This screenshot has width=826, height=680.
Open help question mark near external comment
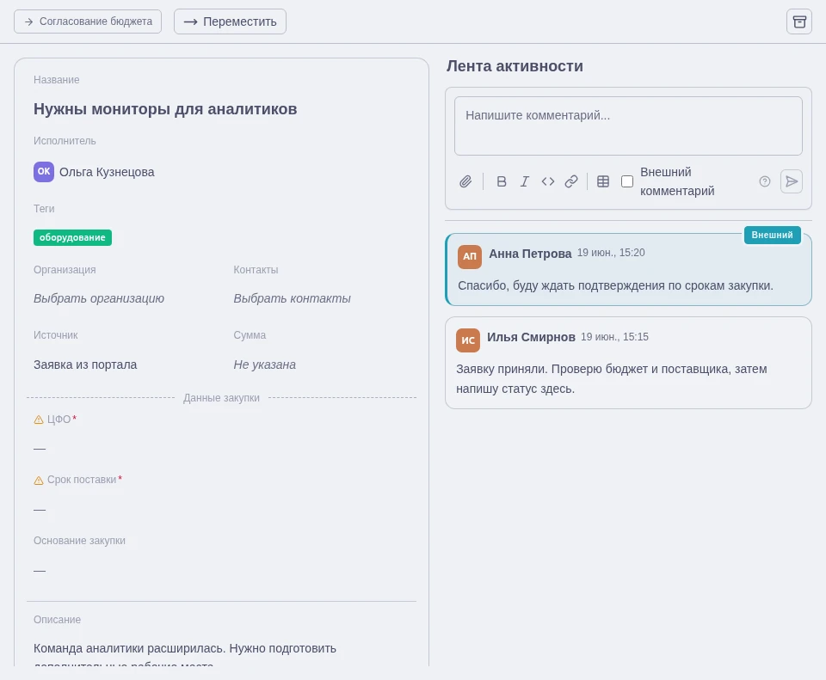click(765, 181)
